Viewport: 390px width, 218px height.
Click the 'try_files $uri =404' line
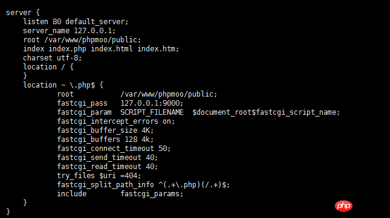tap(99, 176)
